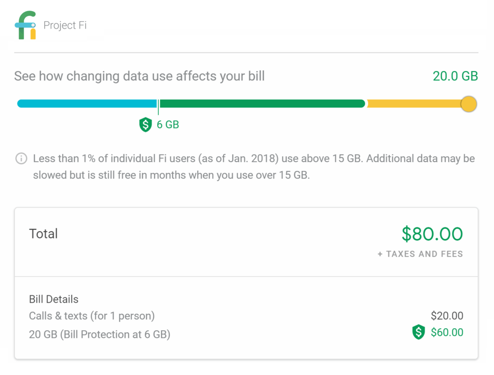Screen dimensions: 494x375
Task: Click the info circle icon beside usage note
Action: coord(21,158)
